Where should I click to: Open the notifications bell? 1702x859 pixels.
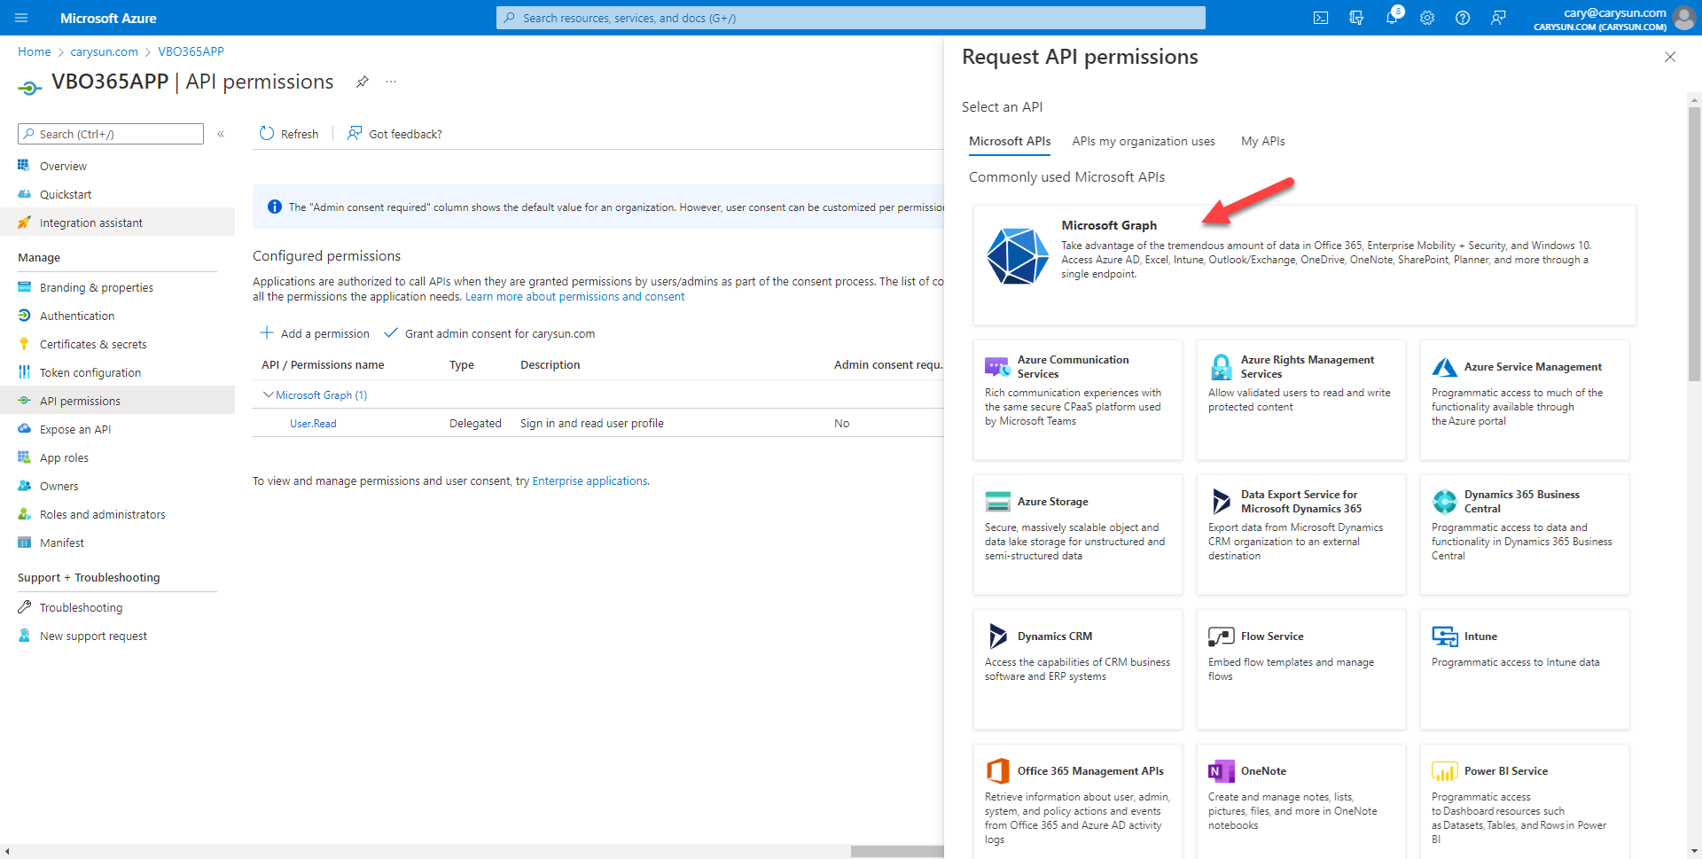click(1392, 18)
